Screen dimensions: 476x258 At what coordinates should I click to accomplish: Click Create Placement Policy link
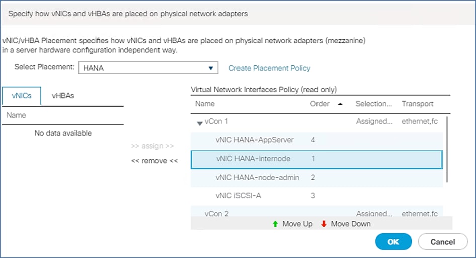click(269, 68)
